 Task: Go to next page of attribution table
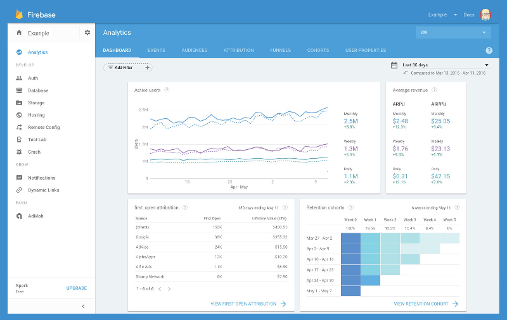tap(169, 288)
